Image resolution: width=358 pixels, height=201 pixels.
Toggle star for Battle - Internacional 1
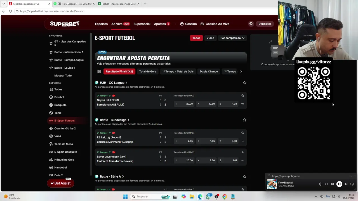point(51,52)
